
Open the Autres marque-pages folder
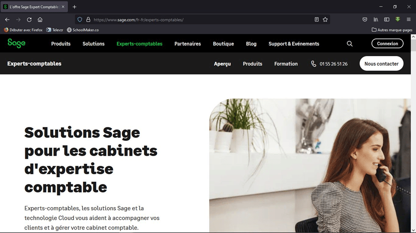tap(392, 30)
